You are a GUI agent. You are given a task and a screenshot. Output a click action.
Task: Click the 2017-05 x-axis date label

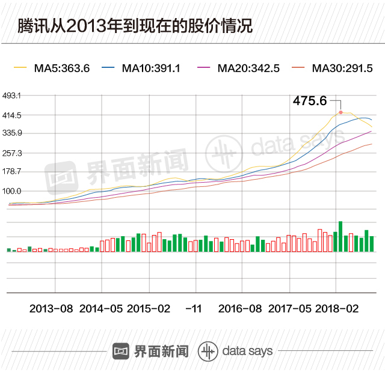(290, 308)
